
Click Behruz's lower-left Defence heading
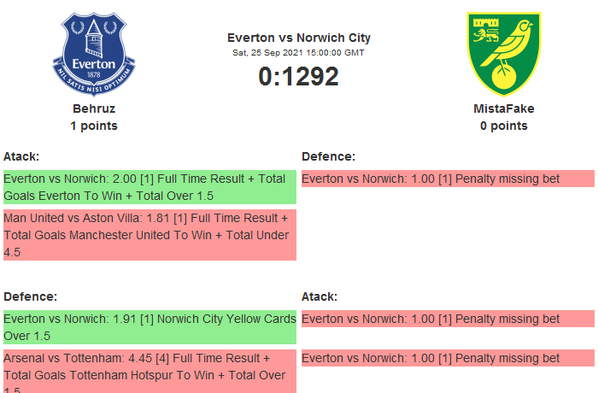[30, 296]
